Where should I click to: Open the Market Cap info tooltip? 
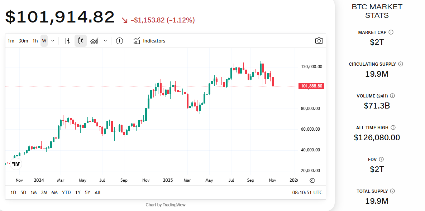[x=392, y=32]
